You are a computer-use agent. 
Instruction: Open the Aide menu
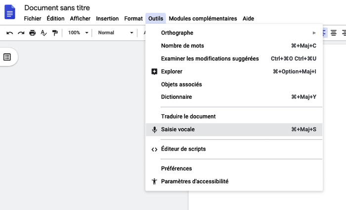(248, 19)
